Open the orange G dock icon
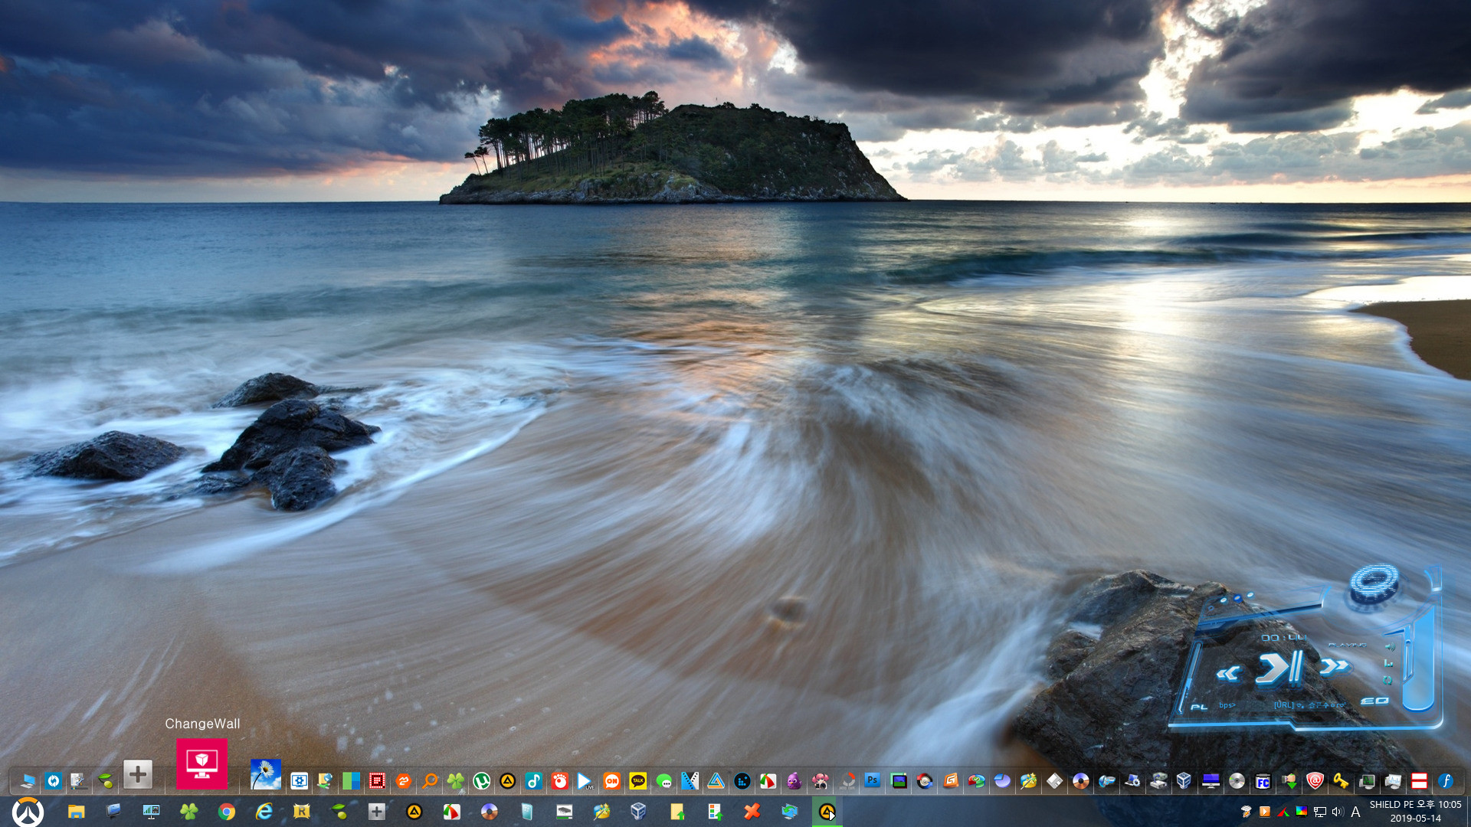The height and width of the screenshot is (827, 1471). [x=950, y=780]
